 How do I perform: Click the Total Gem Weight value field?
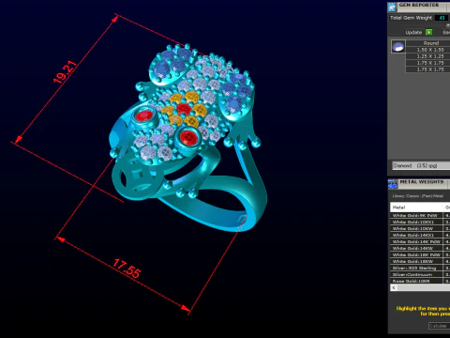[x=442, y=18]
